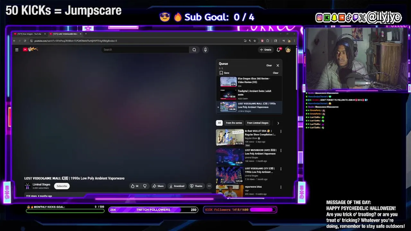
Task: Open LOST MUSHROOM CAVES video title
Action: point(260,152)
